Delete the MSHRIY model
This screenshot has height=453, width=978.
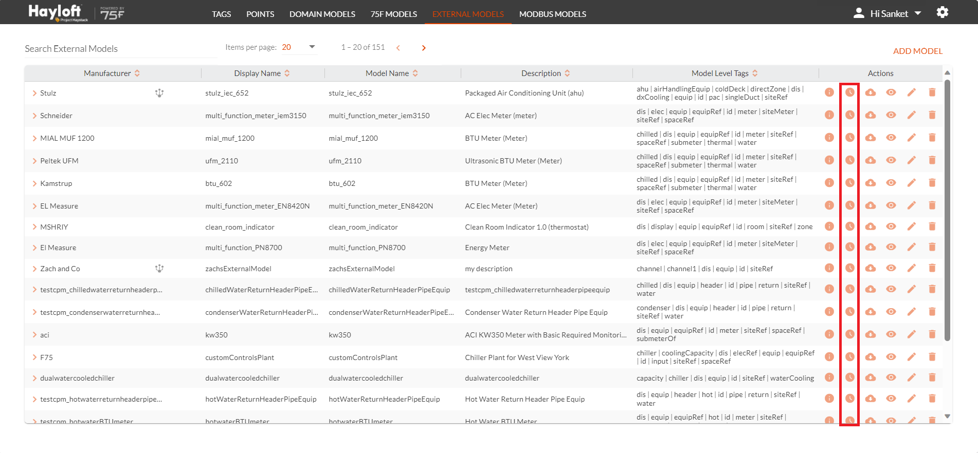tap(932, 226)
